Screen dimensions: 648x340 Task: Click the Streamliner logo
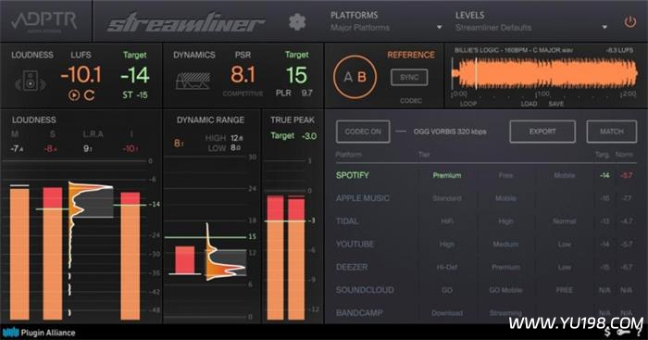(185, 23)
